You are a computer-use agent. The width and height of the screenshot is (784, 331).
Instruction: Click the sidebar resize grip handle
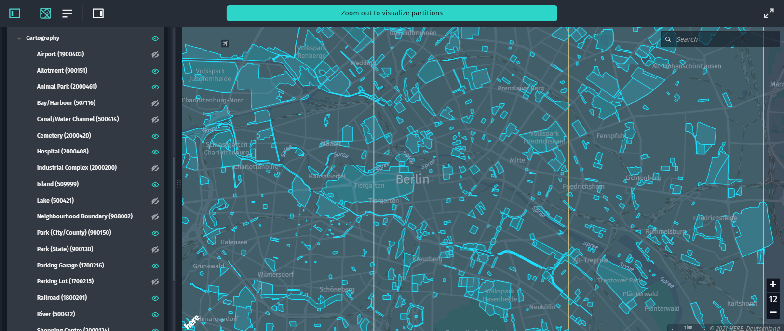pos(179,184)
